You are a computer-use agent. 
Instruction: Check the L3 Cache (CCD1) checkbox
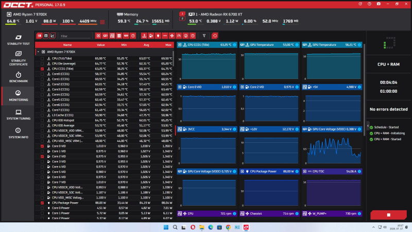pos(42,115)
